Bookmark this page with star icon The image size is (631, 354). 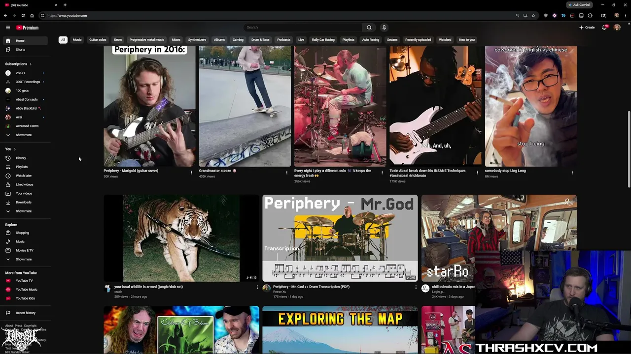[x=533, y=15]
